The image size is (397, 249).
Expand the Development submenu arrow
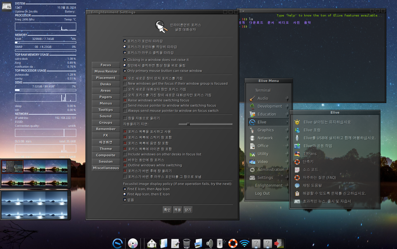coord(287,106)
